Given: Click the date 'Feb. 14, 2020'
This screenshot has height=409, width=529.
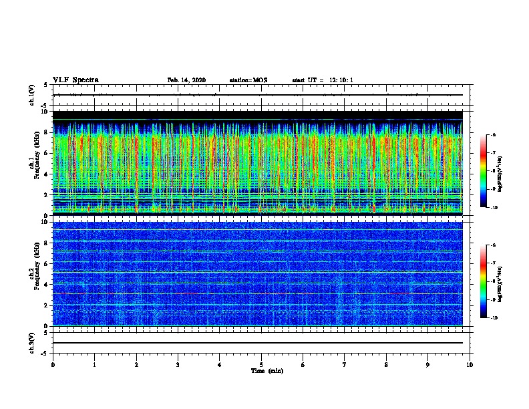Looking at the screenshot, I should tap(186, 80).
